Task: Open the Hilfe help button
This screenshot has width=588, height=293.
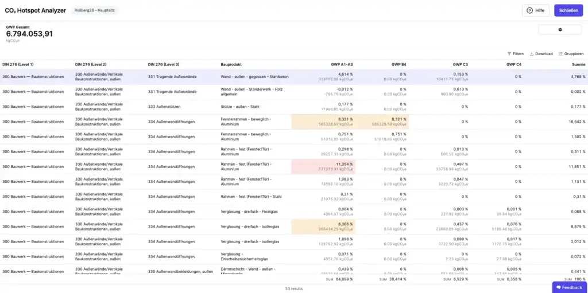Action: pos(536,10)
